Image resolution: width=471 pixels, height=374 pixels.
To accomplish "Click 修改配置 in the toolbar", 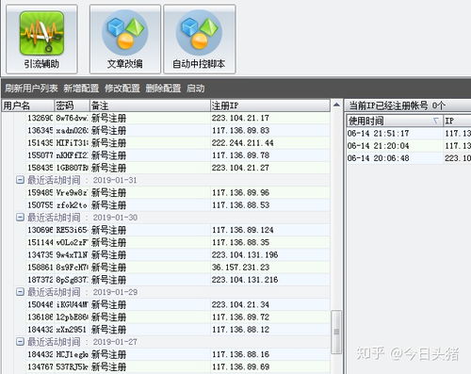I will click(122, 89).
